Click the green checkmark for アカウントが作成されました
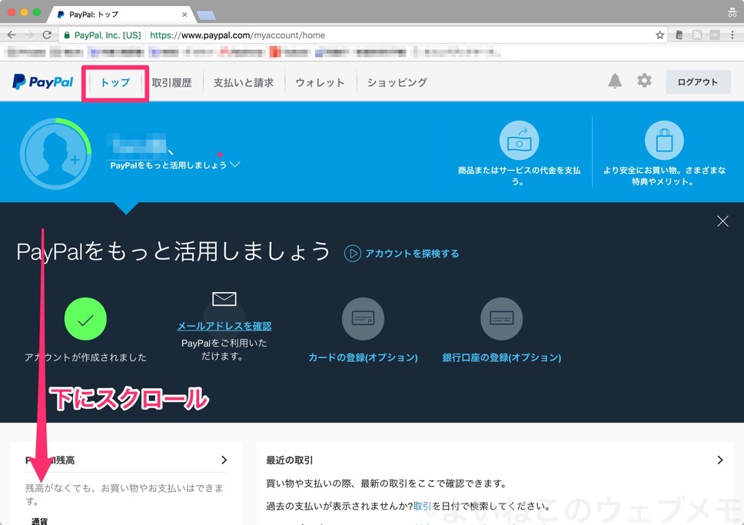744x525 pixels. (85, 318)
